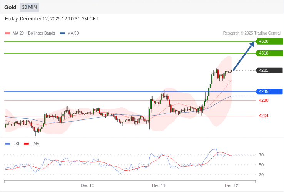Click the green 4310 resistance price tag
This screenshot has height=192, width=284.
click(x=269, y=53)
